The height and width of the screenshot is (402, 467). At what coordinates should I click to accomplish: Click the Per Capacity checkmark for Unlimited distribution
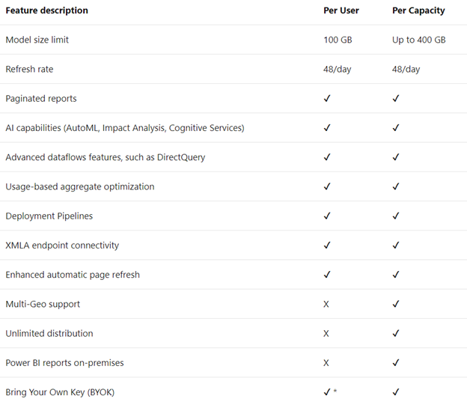coord(396,333)
